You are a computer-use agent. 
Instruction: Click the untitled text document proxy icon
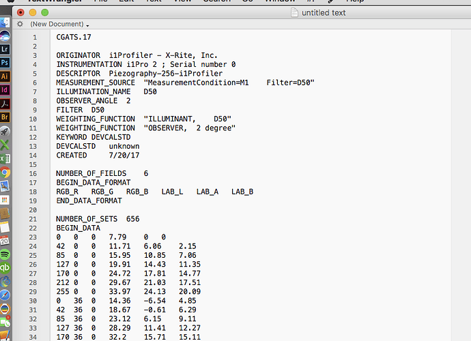coord(294,12)
